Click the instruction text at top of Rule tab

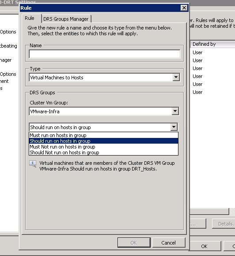coord(99,31)
